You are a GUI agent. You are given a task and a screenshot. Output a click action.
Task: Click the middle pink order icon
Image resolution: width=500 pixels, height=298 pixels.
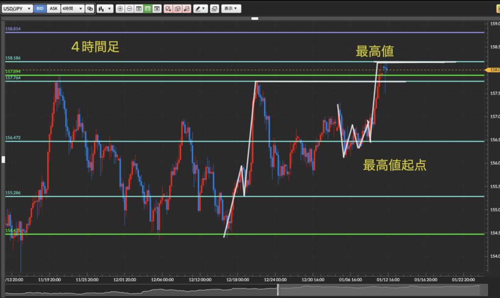pos(177,9)
